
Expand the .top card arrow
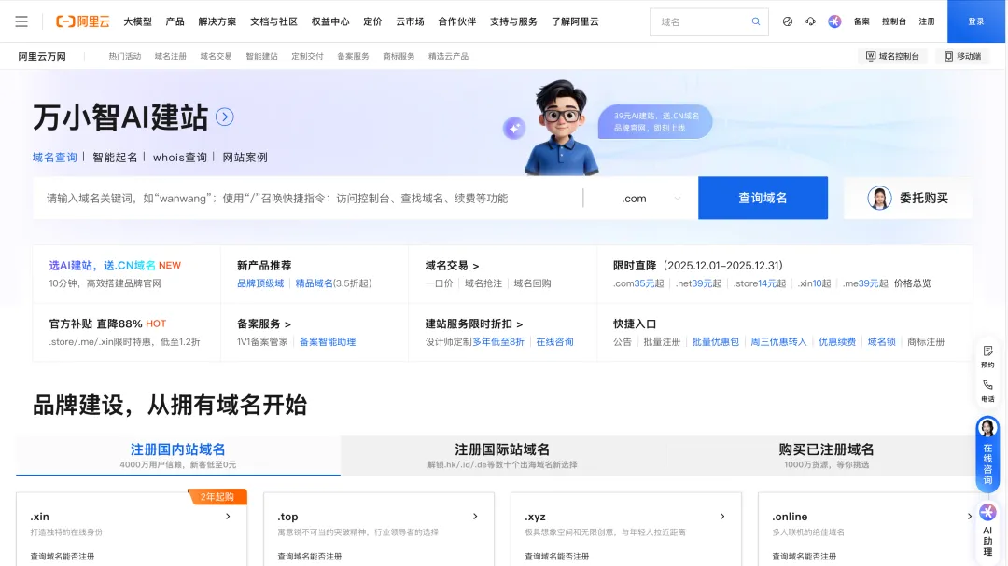point(475,516)
